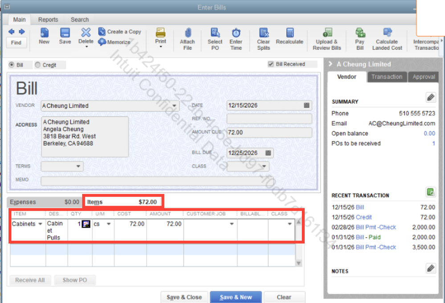Expand the CLASS dropdown in bill header
445x303 pixels.
[x=264, y=166]
